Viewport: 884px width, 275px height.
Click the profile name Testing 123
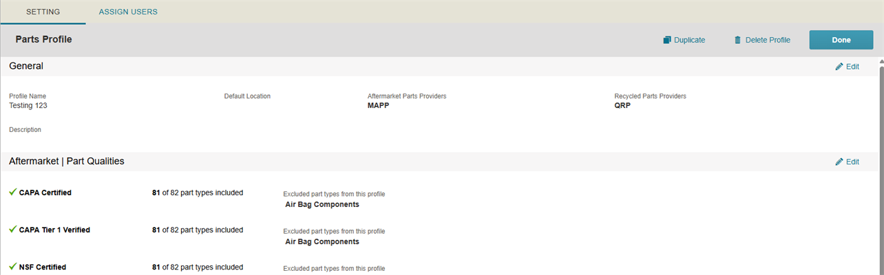coord(28,106)
